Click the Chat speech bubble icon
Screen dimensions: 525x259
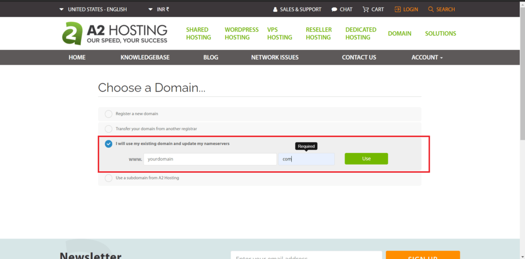334,9
